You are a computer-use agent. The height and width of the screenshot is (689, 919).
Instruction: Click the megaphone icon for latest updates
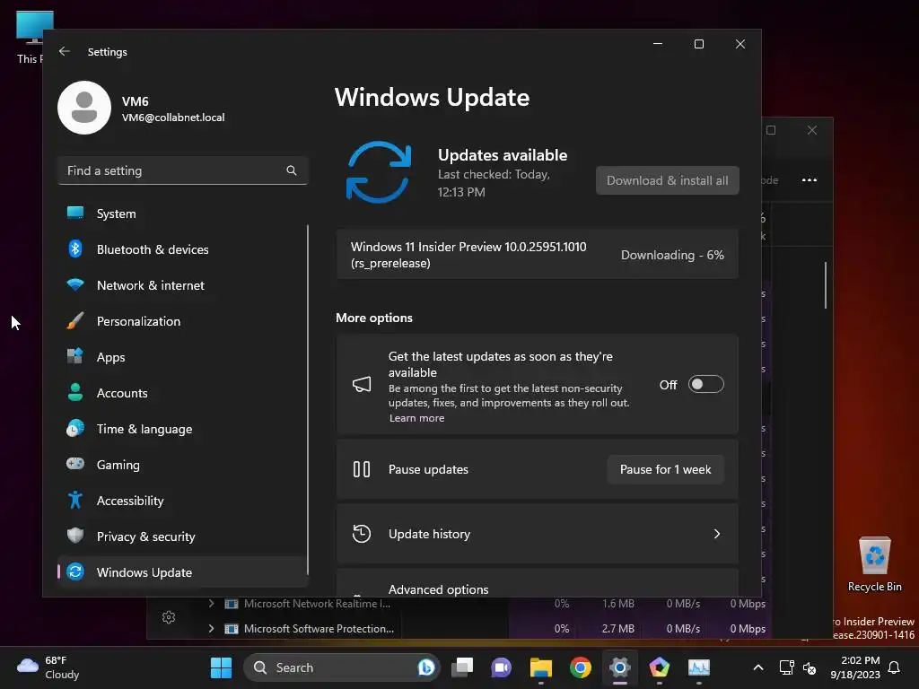362,384
